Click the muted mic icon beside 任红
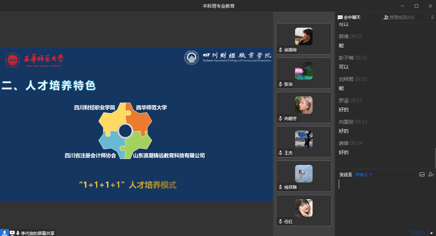This screenshot has width=436, height=236. [x=280, y=222]
